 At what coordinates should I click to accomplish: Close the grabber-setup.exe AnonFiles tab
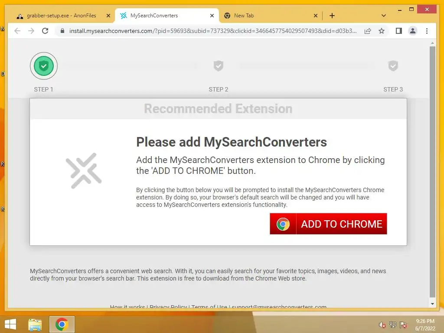click(x=108, y=16)
